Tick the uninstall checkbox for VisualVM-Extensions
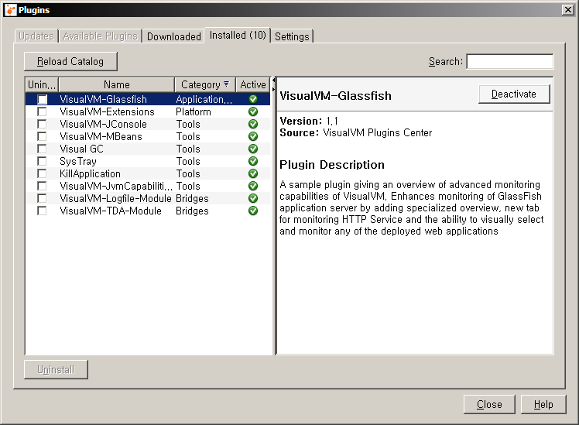The height and width of the screenshot is (425, 579). pos(43,111)
